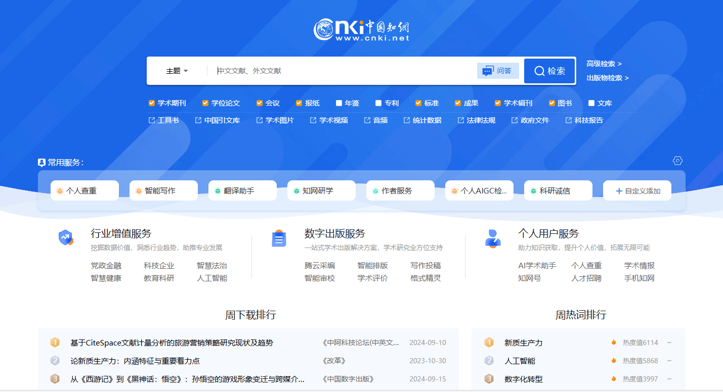
Task: Open the 写作投稿 link
Action: click(426, 265)
